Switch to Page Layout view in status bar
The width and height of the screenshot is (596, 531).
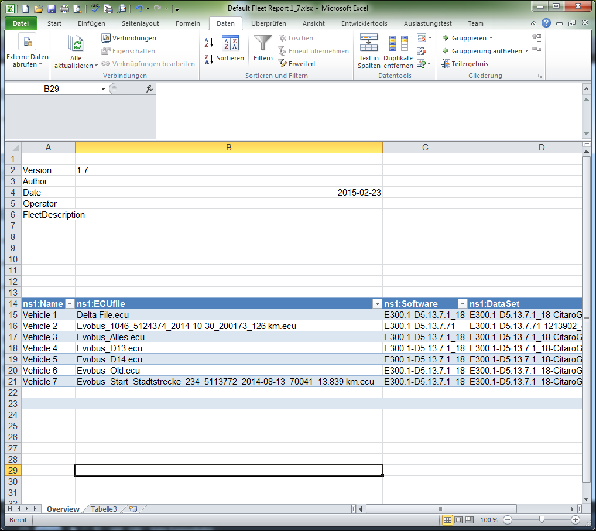click(x=458, y=520)
